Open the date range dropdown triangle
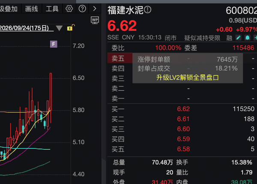Image resolution: width=257 pixels, height=184 pixels. tap(59, 28)
